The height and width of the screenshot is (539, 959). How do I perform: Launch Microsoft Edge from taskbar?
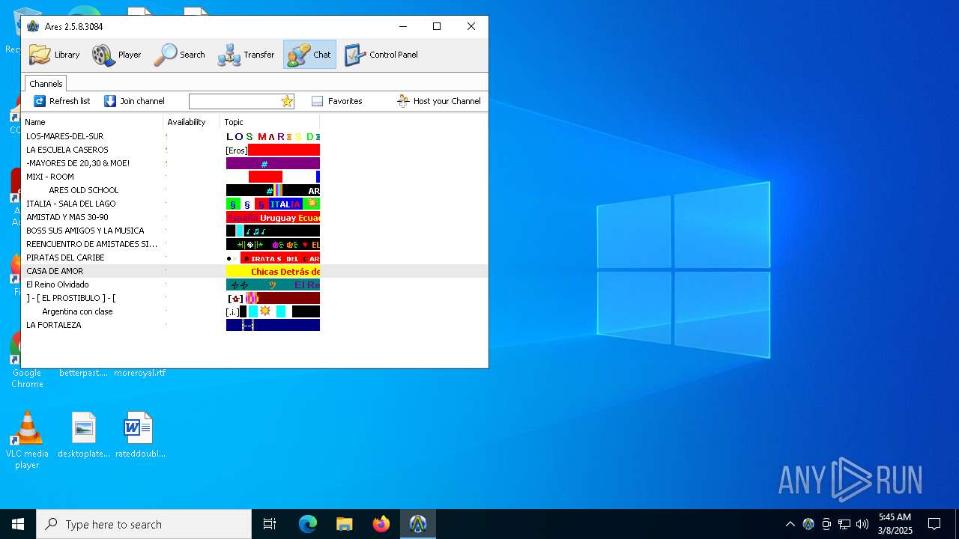(x=308, y=524)
